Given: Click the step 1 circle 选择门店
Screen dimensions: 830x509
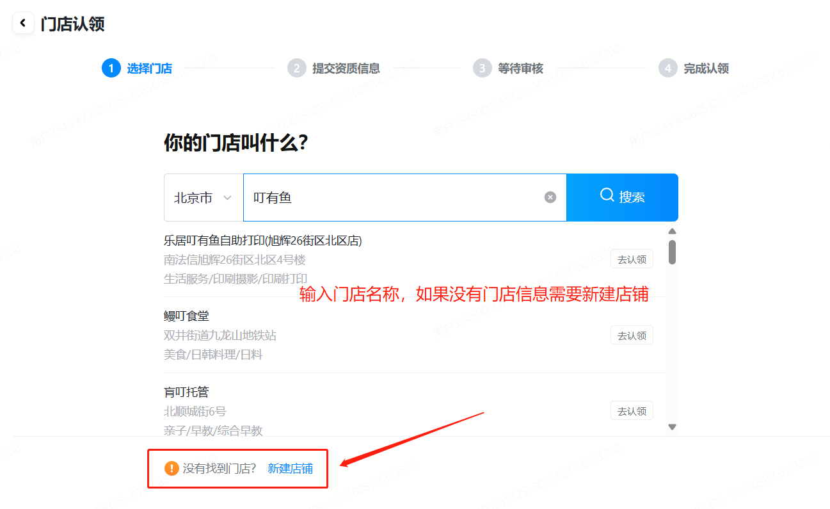Looking at the screenshot, I should tap(111, 68).
